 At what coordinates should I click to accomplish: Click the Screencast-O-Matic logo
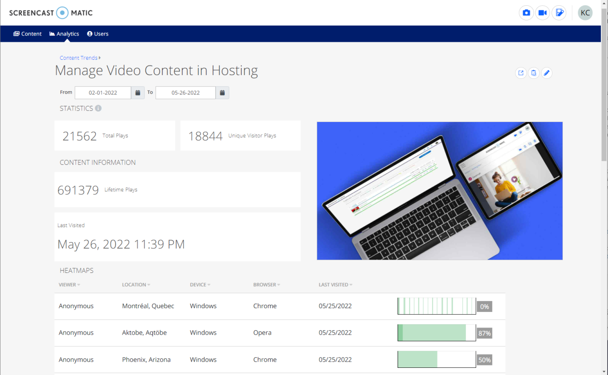(x=51, y=13)
